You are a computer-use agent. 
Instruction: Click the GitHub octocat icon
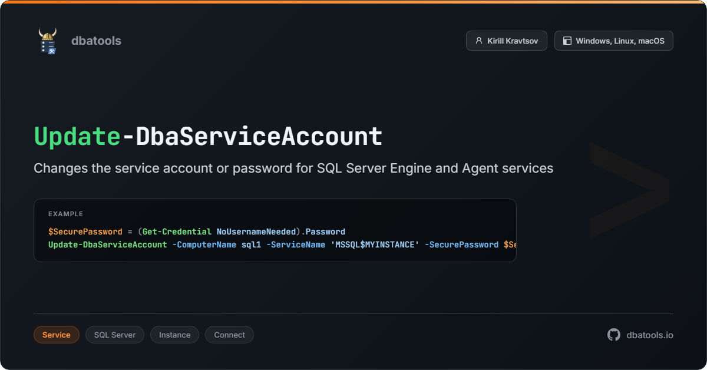tap(614, 335)
